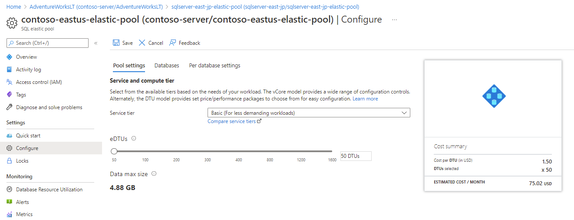Open Locks under Settings
This screenshot has width=574, height=220.
22,161
